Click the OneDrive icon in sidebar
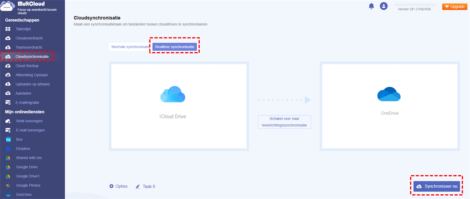 (8, 195)
